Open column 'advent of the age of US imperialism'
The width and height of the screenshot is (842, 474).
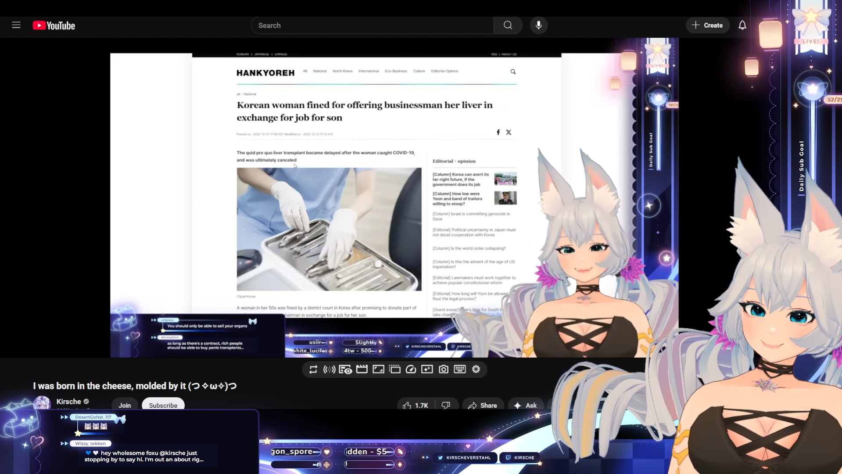tap(474, 264)
